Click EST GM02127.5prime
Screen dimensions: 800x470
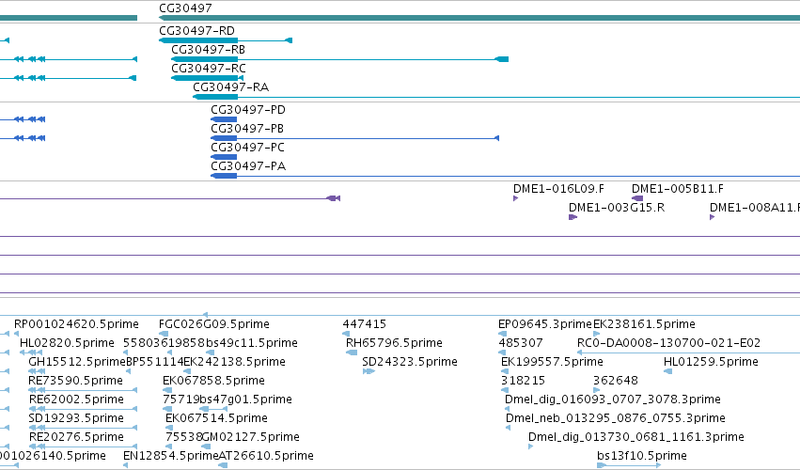coord(250,437)
